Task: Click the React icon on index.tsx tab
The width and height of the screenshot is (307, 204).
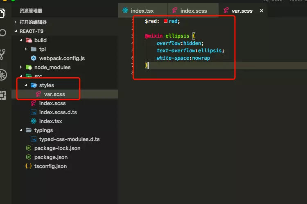Action: point(125,10)
